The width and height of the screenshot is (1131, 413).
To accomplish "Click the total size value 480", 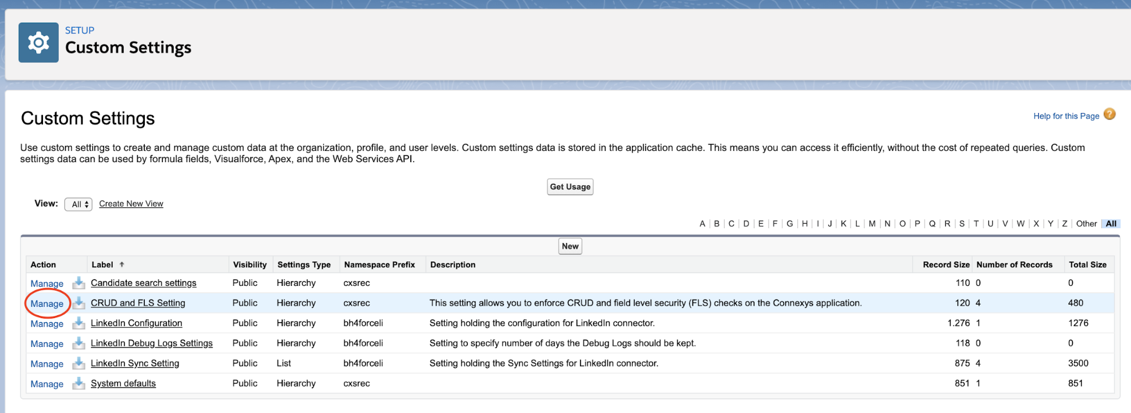I will pos(1076,303).
